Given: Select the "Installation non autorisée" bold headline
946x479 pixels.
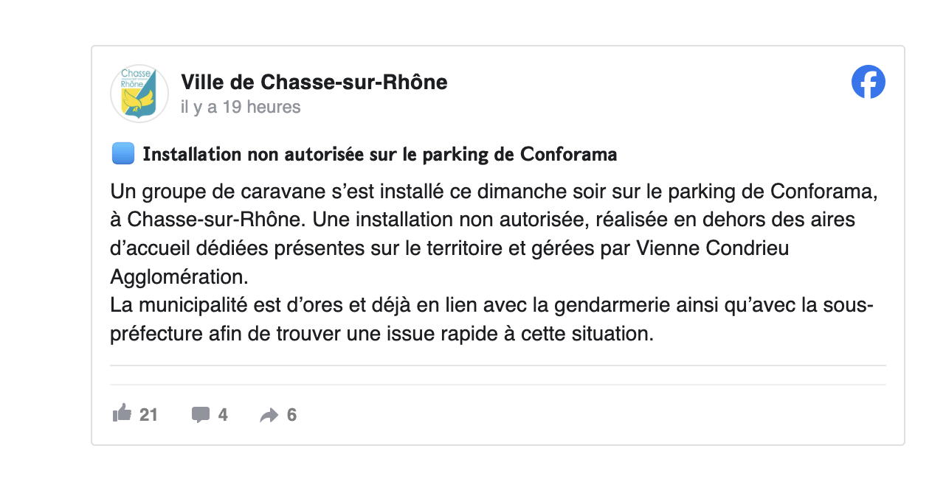Looking at the screenshot, I should pyautogui.click(x=379, y=155).
